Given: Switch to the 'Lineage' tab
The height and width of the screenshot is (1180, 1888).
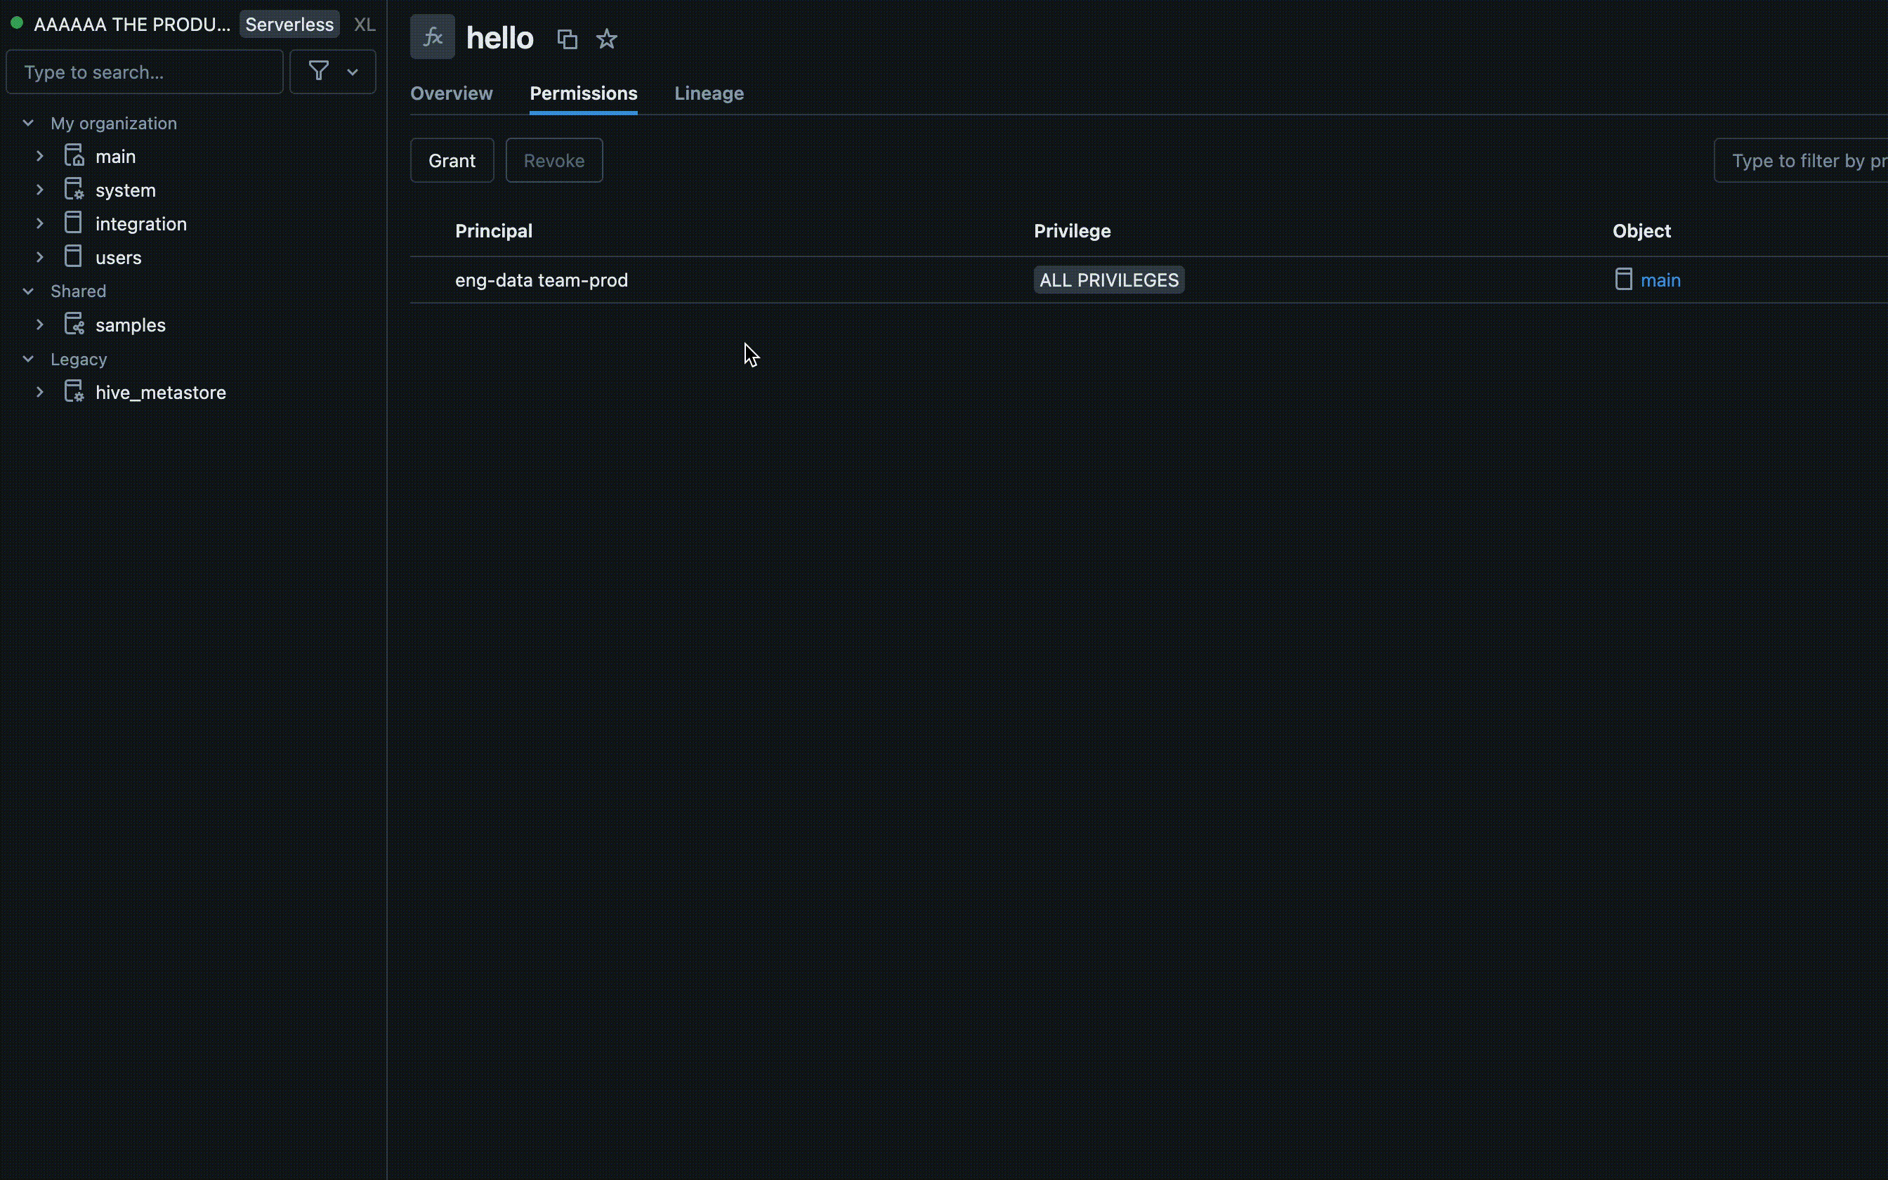Looking at the screenshot, I should [708, 93].
